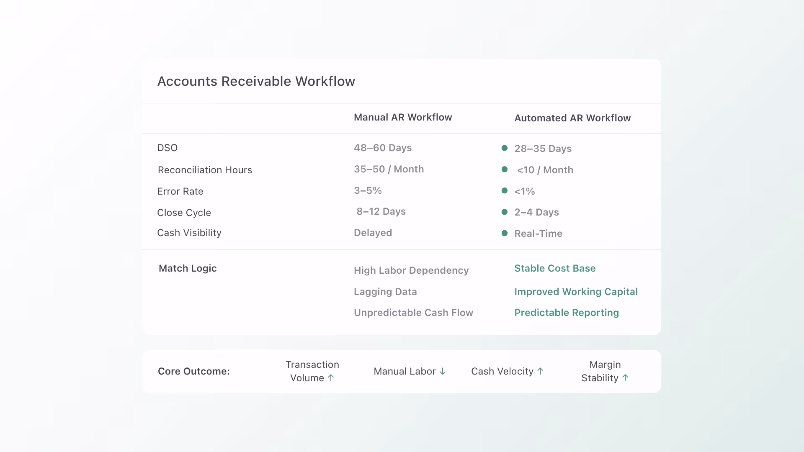Click the Automated AR Workflow column header
The image size is (804, 452).
click(x=572, y=118)
